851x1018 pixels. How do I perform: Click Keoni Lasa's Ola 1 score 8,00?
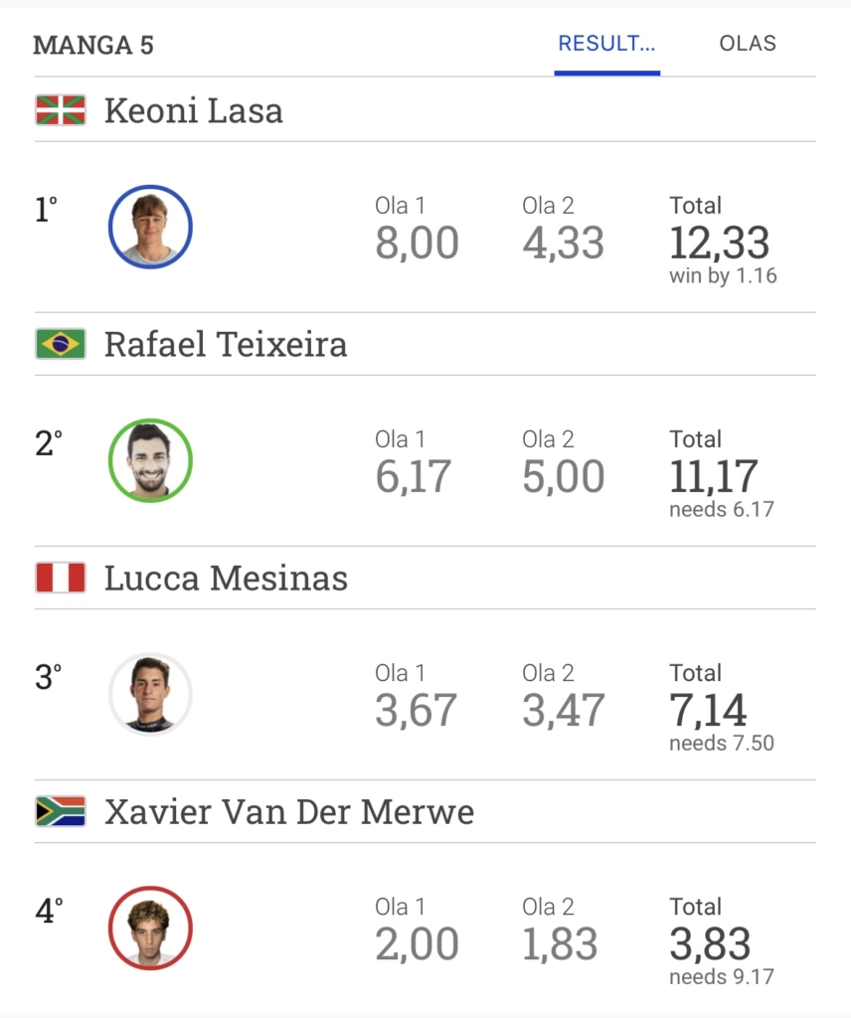[x=417, y=244]
